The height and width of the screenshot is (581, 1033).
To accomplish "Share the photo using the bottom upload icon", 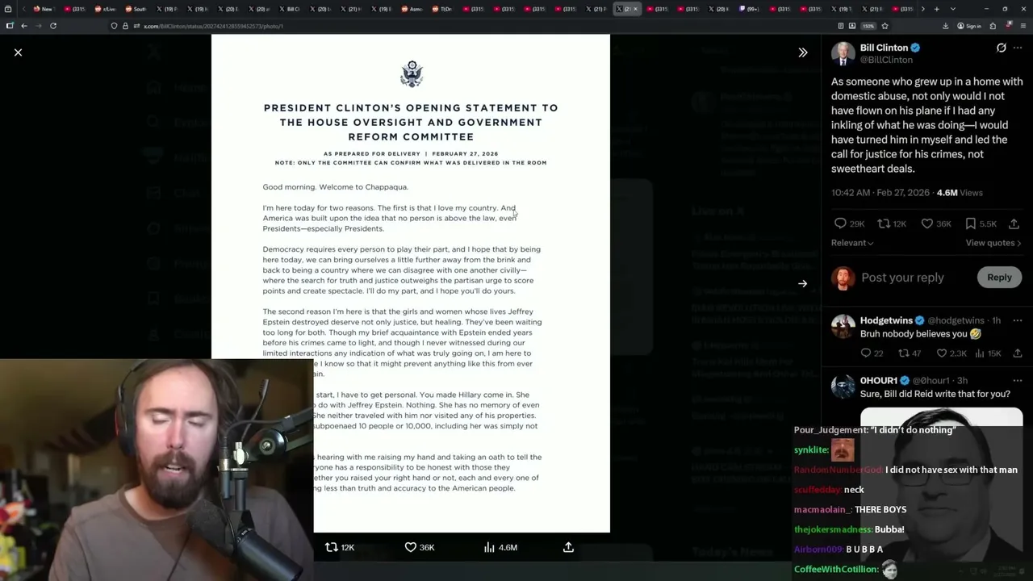I will click(x=568, y=547).
